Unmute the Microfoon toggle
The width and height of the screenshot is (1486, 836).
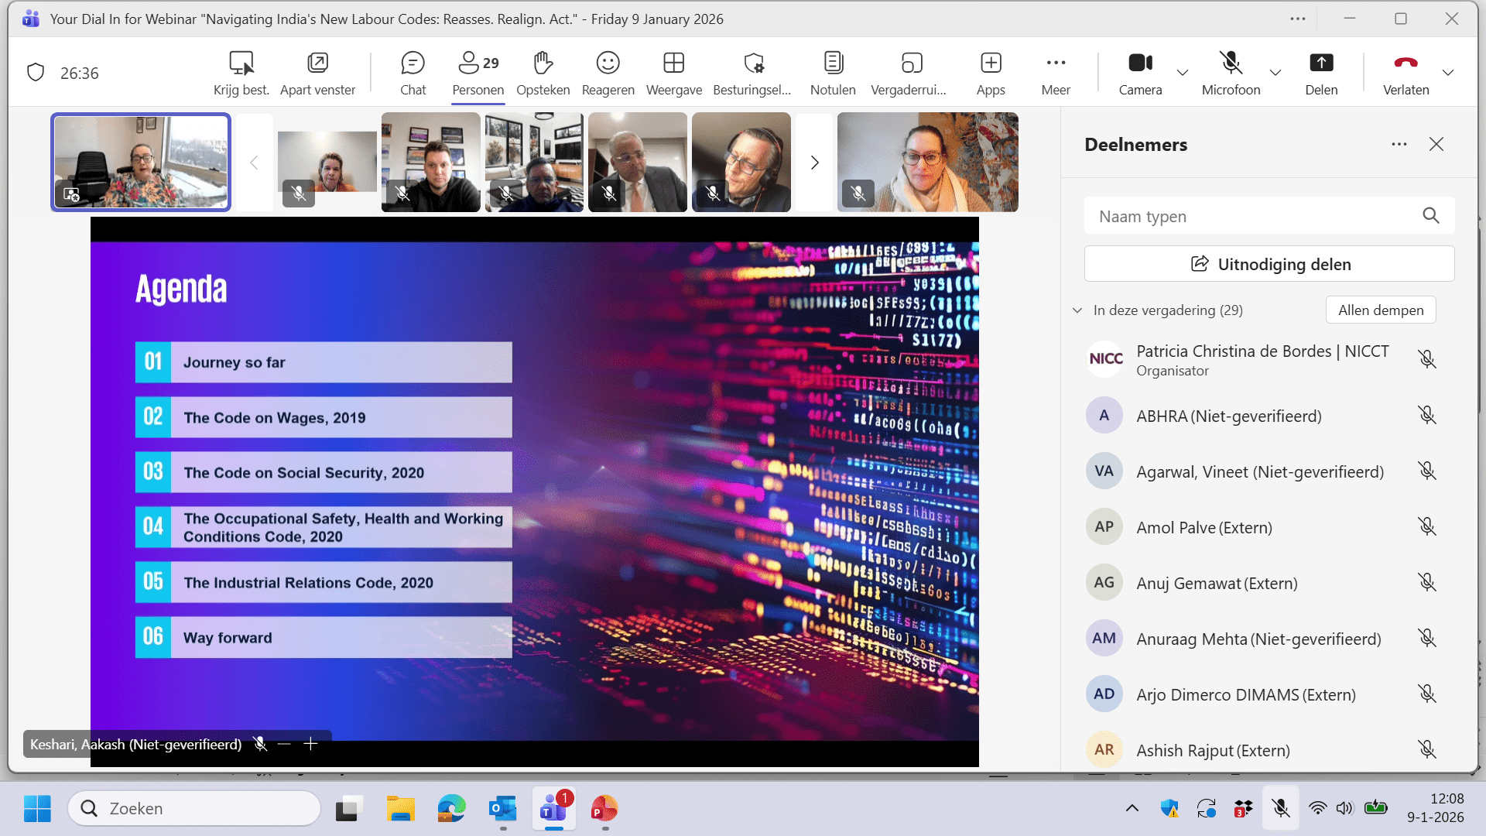coord(1230,63)
